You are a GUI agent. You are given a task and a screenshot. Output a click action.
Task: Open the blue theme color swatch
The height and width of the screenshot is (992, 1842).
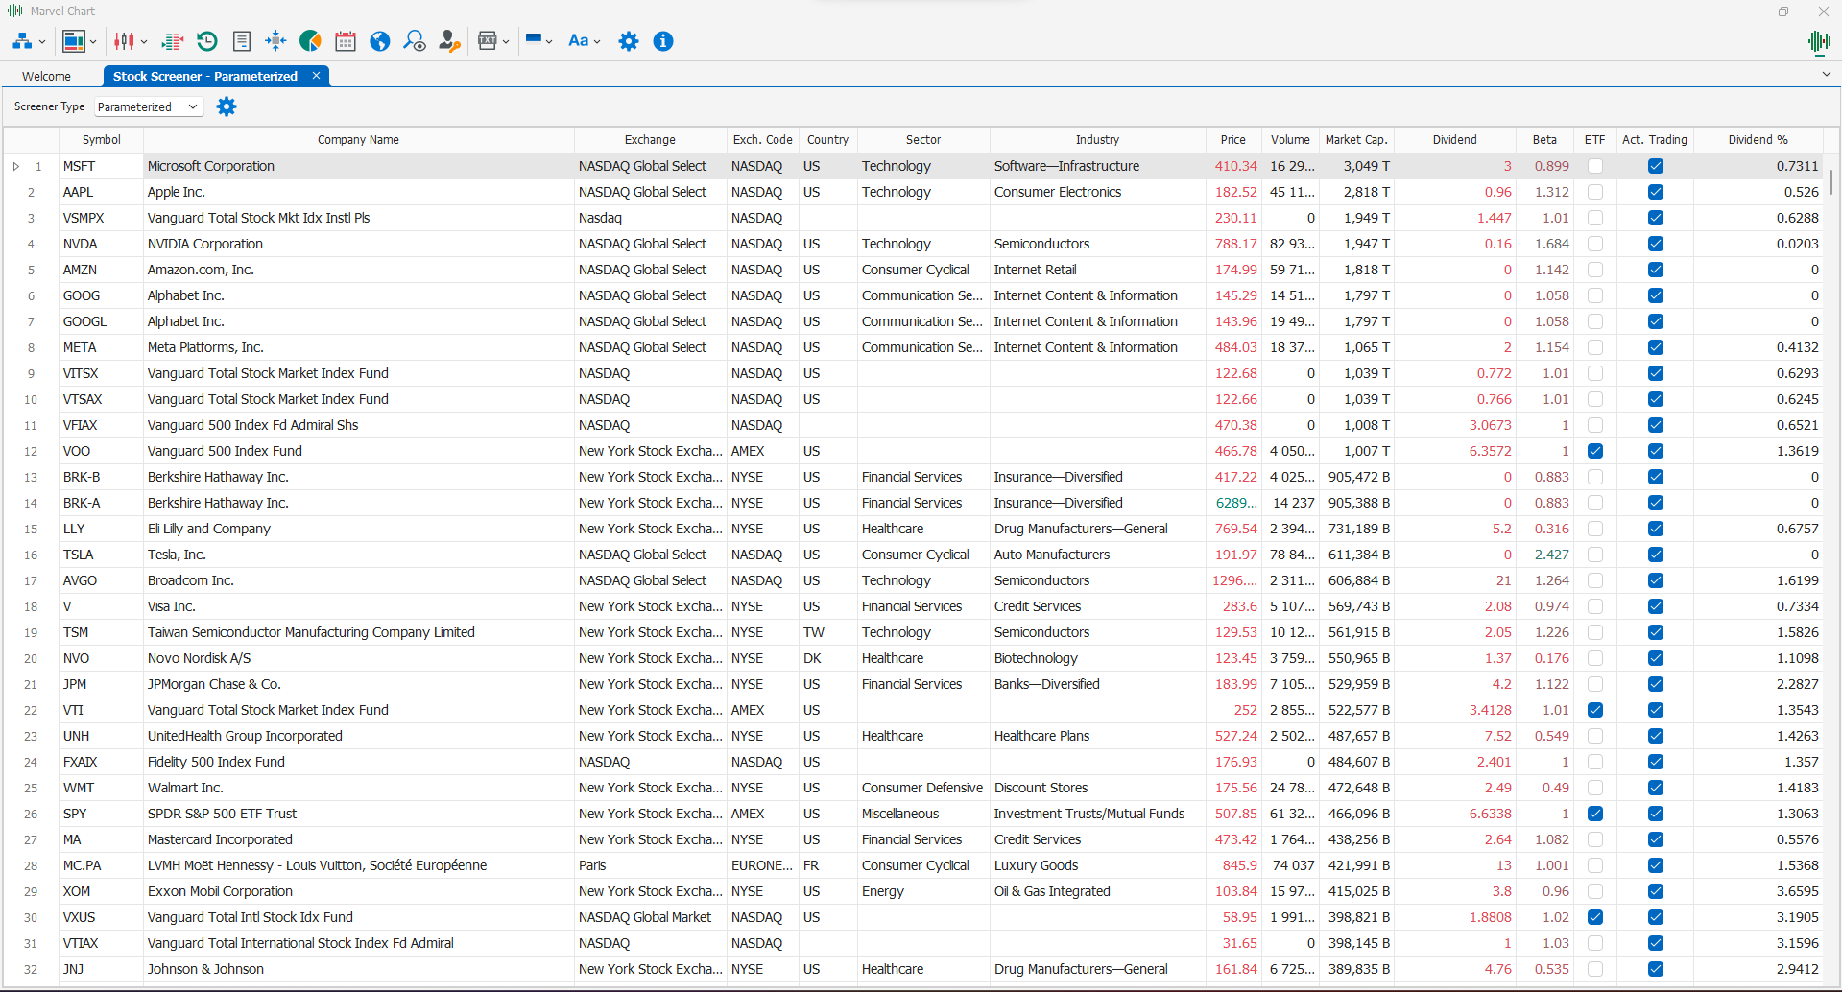(535, 39)
